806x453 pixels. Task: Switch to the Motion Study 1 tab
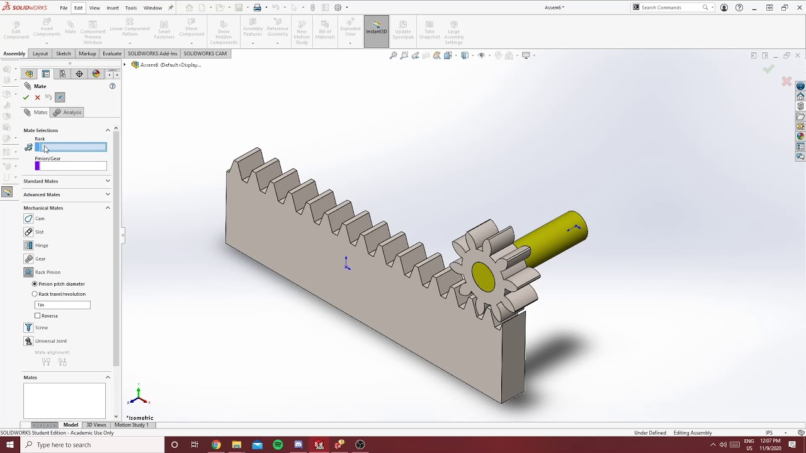click(x=132, y=425)
